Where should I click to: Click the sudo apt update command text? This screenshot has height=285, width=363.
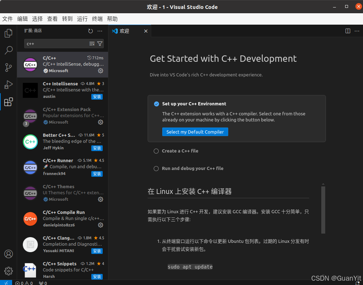click(x=190, y=267)
